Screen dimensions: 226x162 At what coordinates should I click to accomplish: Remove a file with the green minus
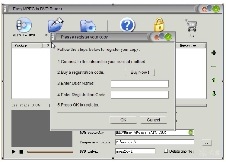(x=214, y=67)
